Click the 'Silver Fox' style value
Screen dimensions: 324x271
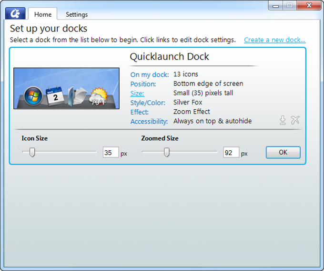(188, 102)
